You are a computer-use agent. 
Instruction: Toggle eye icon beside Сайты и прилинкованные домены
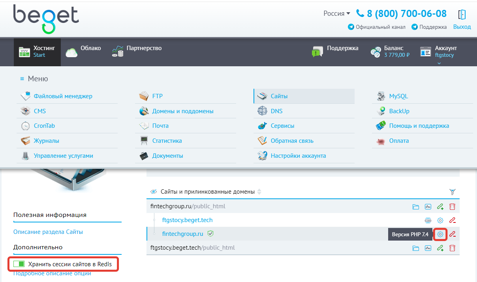tap(154, 192)
